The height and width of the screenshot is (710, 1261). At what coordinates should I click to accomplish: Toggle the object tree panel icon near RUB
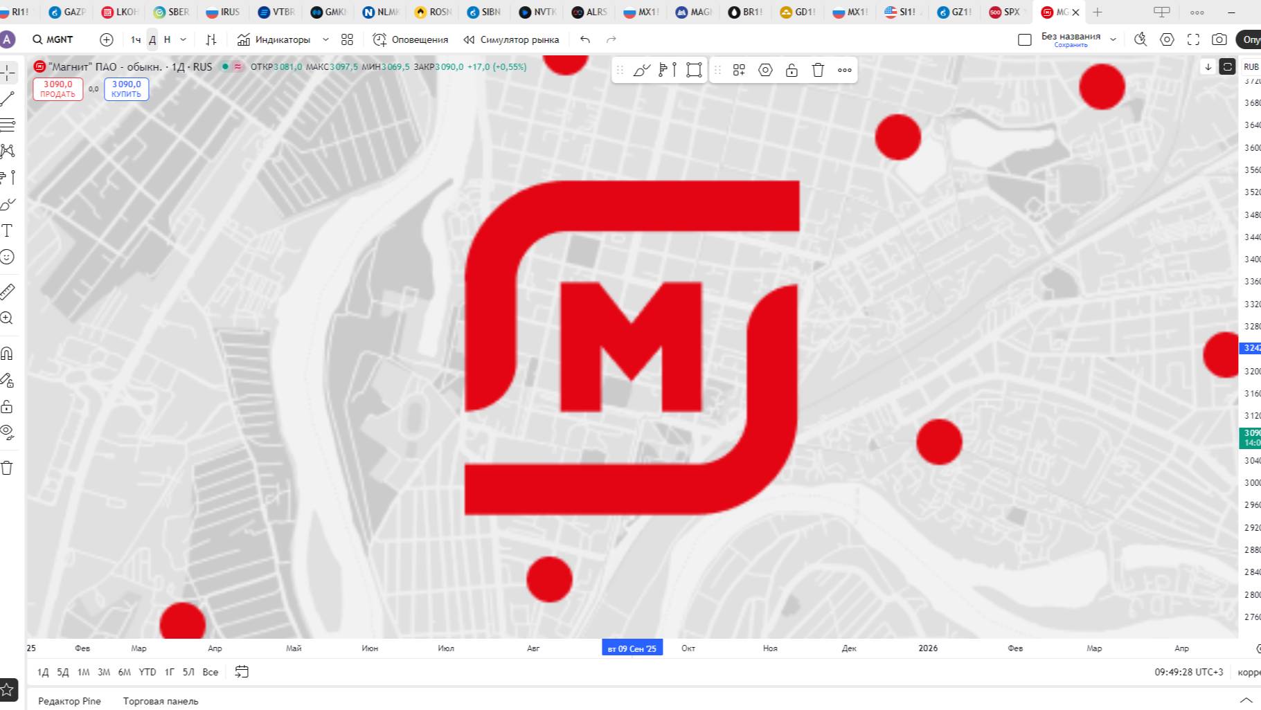tap(1227, 66)
